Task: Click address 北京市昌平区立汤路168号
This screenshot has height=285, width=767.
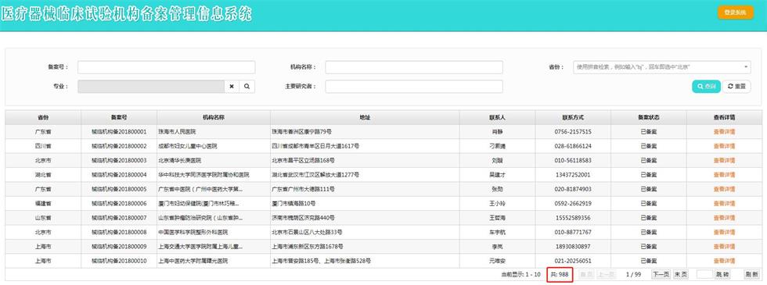Action: point(303,161)
